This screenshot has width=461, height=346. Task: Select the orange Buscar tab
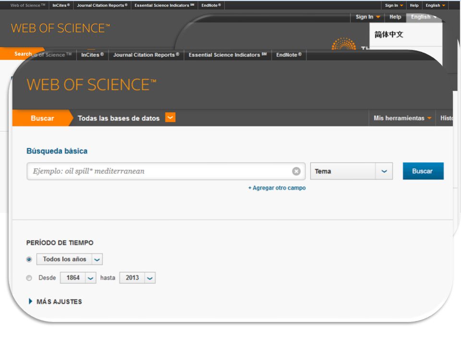pos(42,118)
